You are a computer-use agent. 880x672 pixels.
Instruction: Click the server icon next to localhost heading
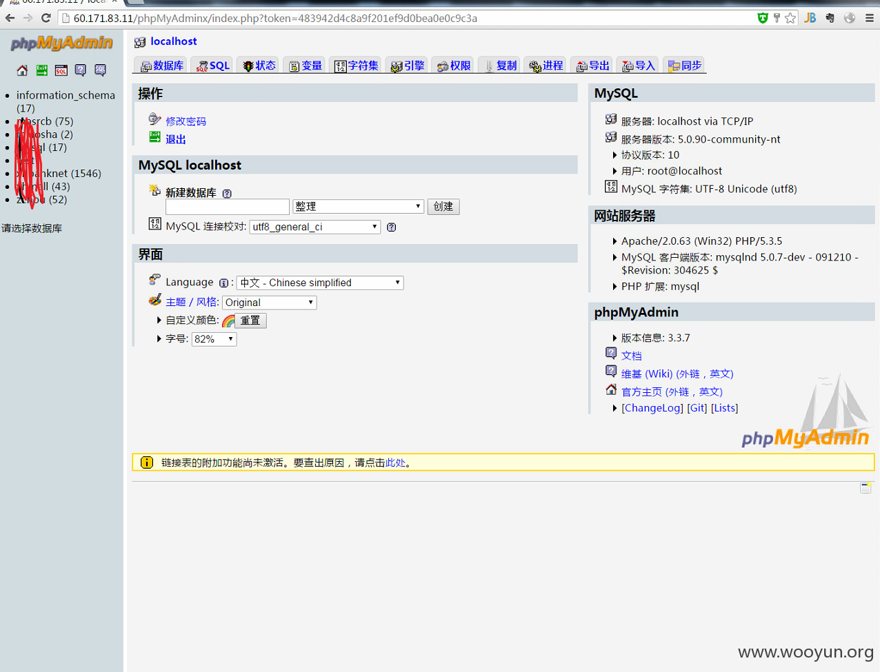(140, 42)
